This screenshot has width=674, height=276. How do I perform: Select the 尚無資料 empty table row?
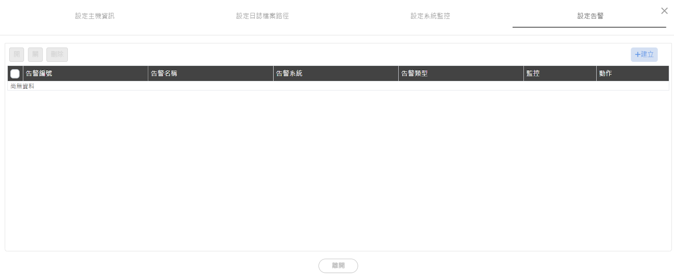338,86
